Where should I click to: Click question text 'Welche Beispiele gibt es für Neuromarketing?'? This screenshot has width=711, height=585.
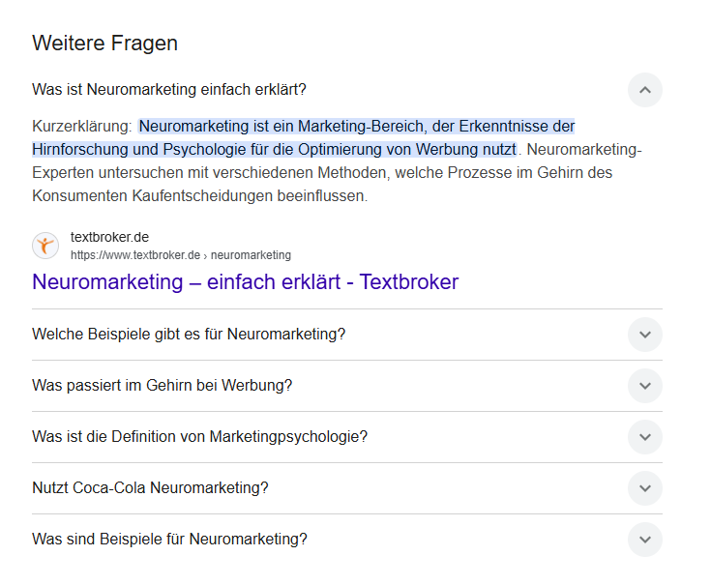(x=189, y=334)
